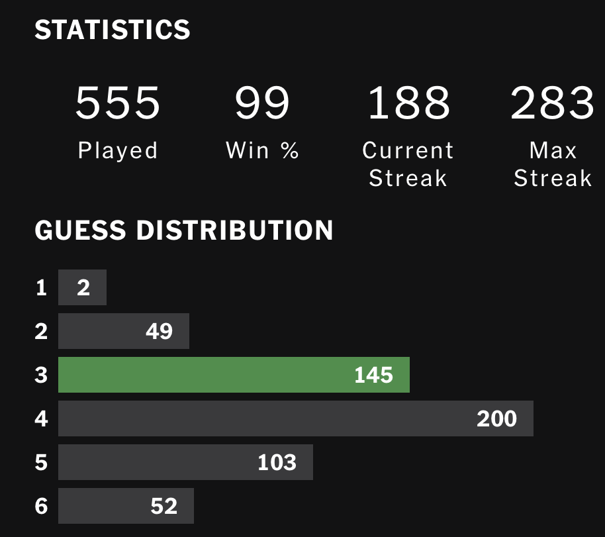Click the row label 6 in distribution

coord(42,506)
